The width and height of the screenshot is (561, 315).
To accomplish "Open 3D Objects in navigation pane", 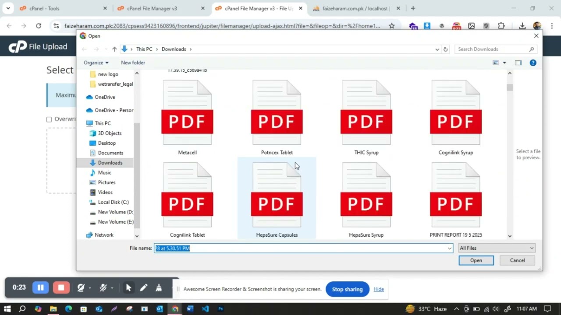I will 106,133.
